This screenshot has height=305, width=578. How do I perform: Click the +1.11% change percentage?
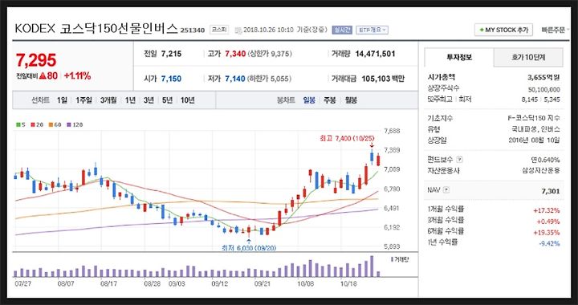coord(77,76)
